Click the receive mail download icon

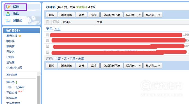(8, 14)
